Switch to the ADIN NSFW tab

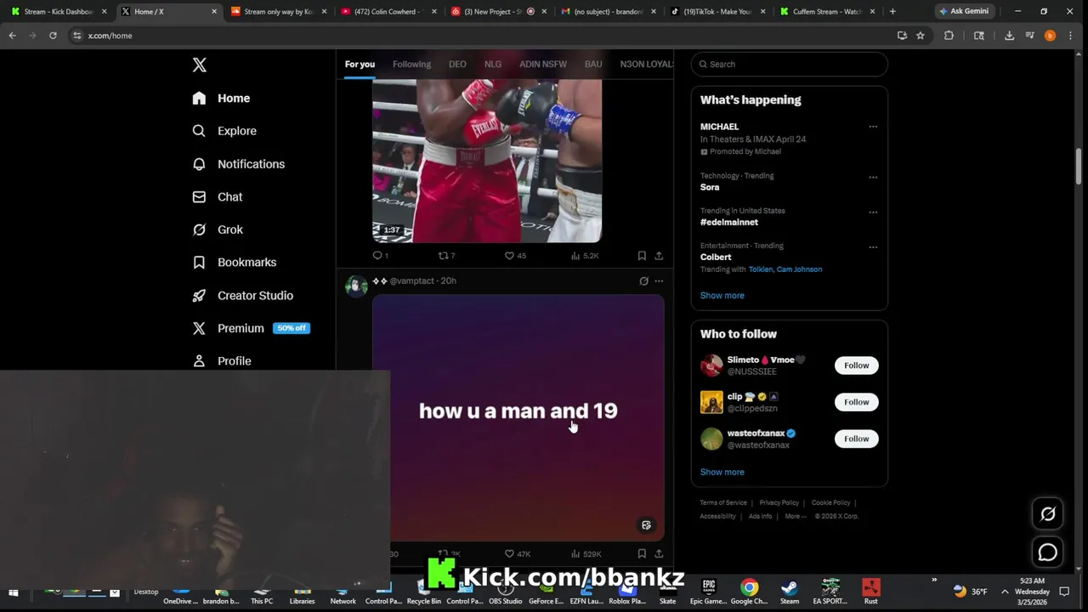(x=543, y=64)
